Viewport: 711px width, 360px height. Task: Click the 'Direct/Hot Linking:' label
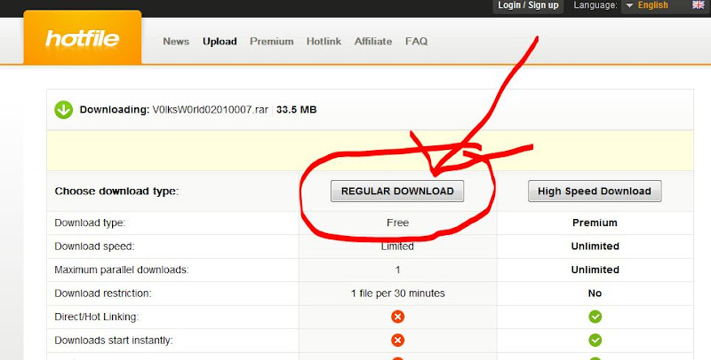pyautogui.click(x=97, y=317)
